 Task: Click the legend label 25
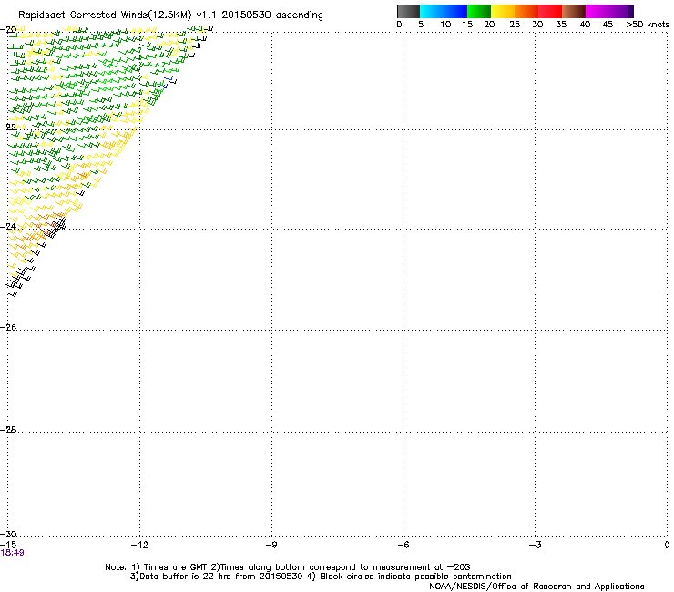[515, 25]
